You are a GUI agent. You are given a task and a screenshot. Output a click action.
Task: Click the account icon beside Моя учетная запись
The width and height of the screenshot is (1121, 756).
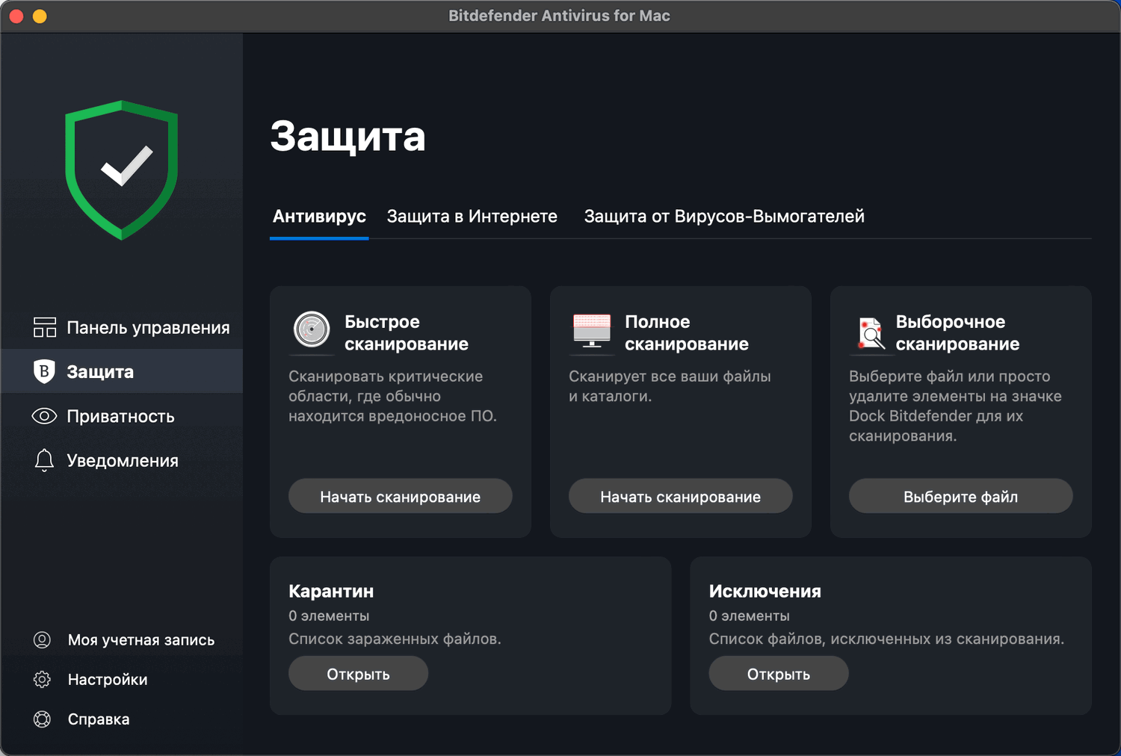click(43, 640)
